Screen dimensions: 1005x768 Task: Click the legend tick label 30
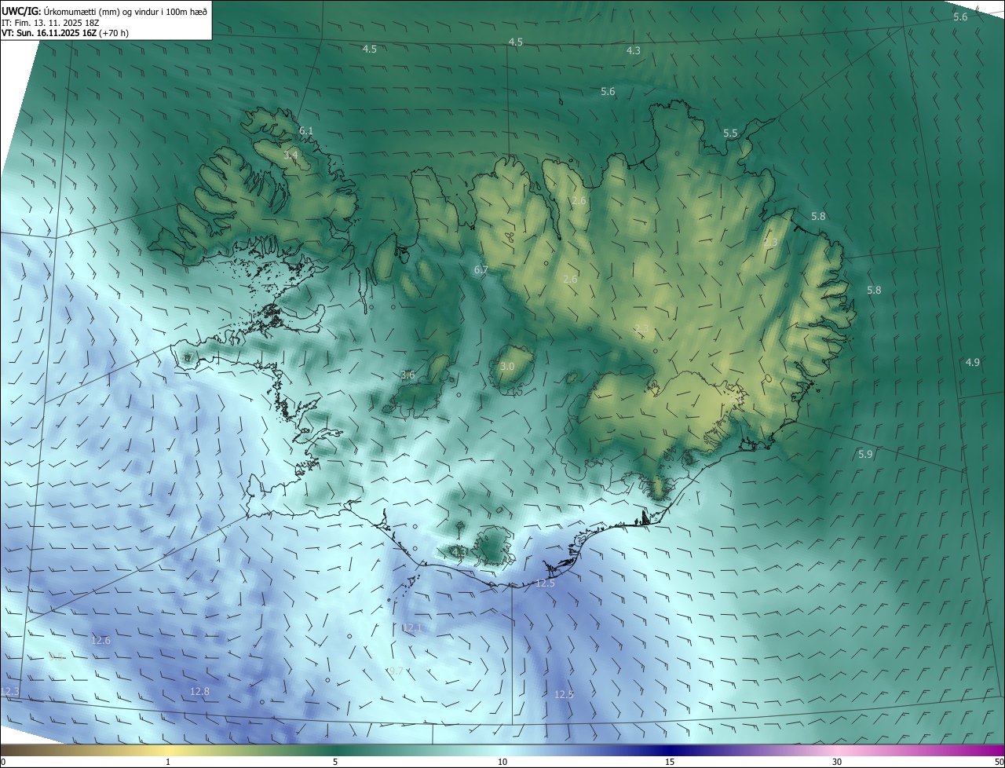click(x=837, y=763)
